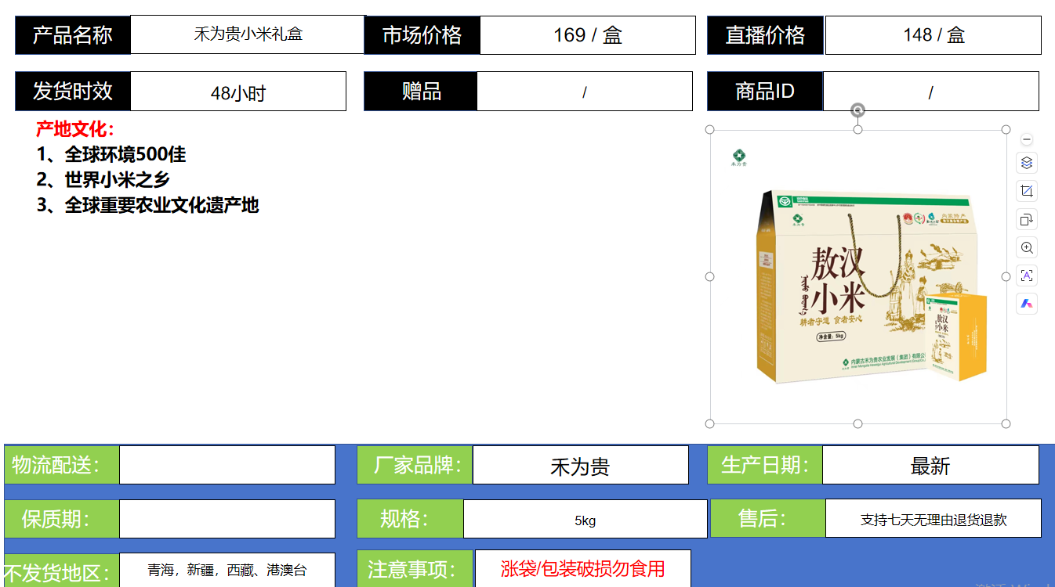Click the replace picture icon
This screenshot has height=587, width=1055.
tap(1027, 219)
